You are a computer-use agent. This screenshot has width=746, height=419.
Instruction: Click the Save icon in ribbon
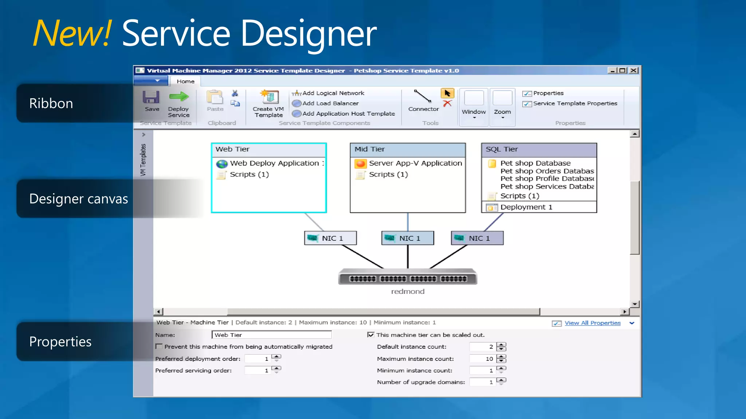click(x=151, y=97)
